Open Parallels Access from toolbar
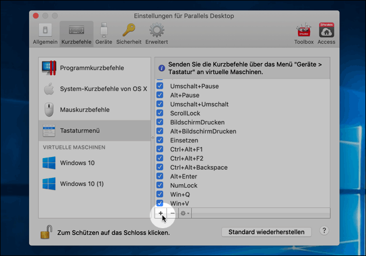Image resolution: width=366 pixels, height=256 pixels. coord(326,34)
